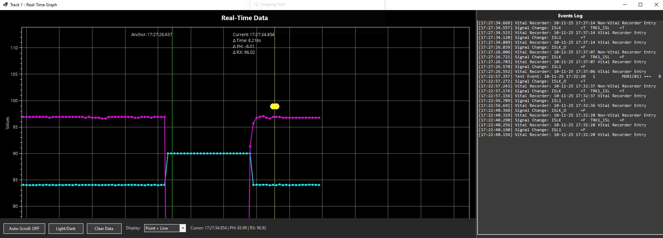Click the app icon in title bar
Viewport: 663px width, 238px height.
pos(5,5)
